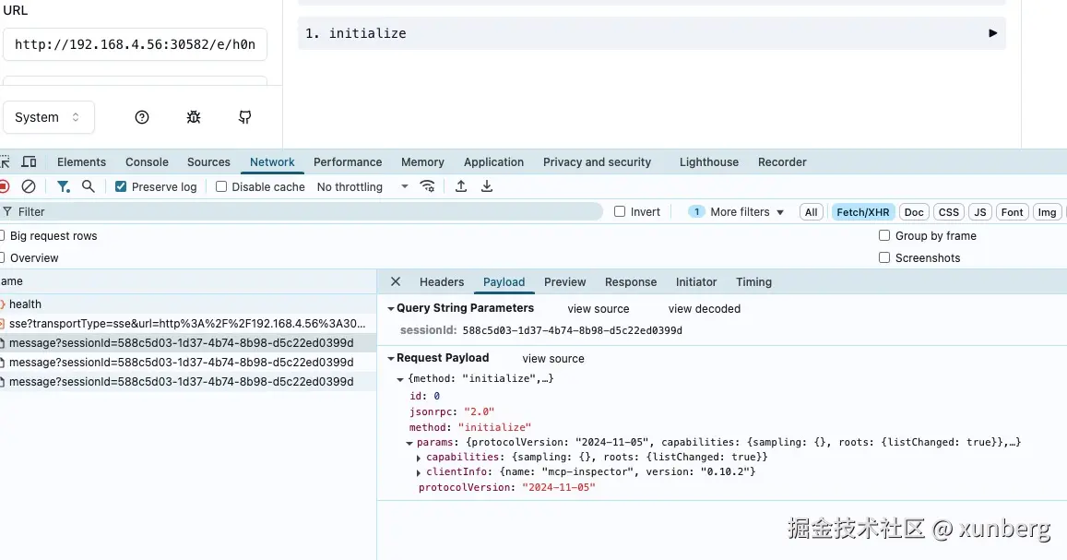The width and height of the screenshot is (1067, 560).
Task: Select the Fetch/XHR type filter
Action: [x=863, y=212]
